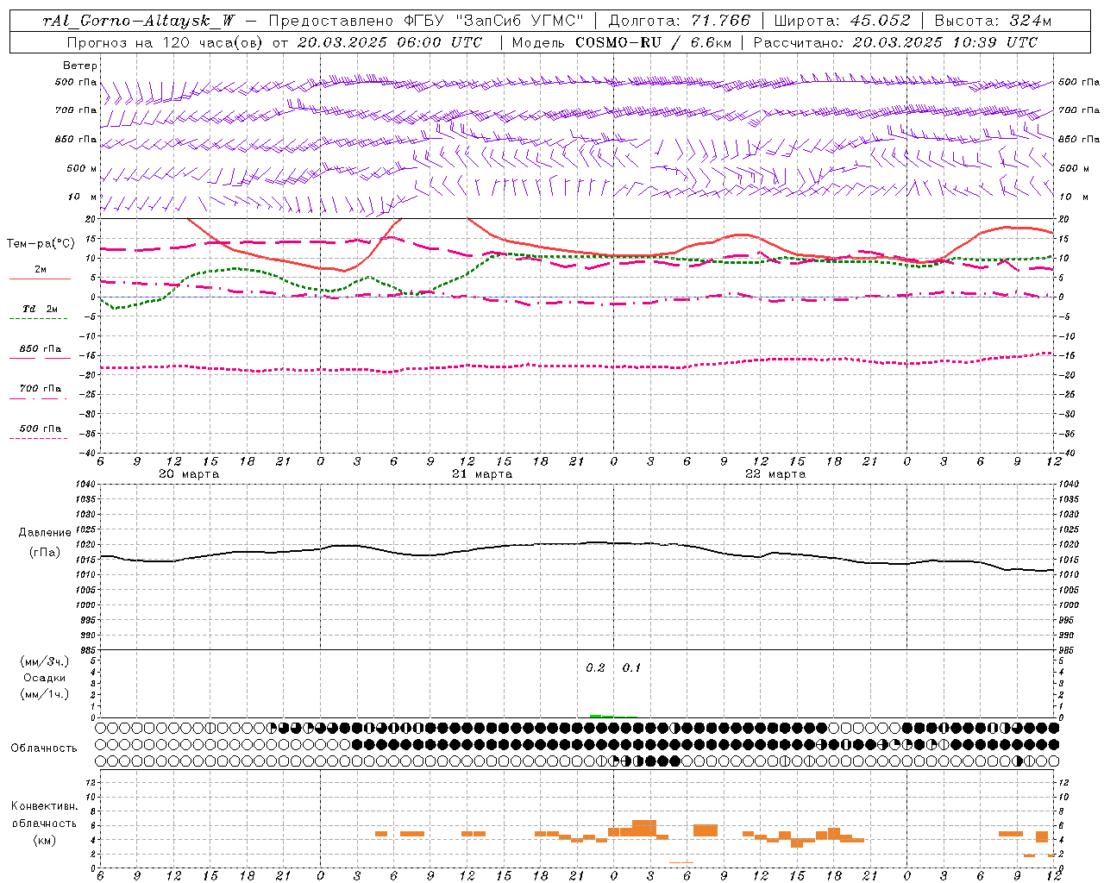Click the dashed Td 2м legend line sample
The width and height of the screenshot is (1104, 883).
[38, 319]
